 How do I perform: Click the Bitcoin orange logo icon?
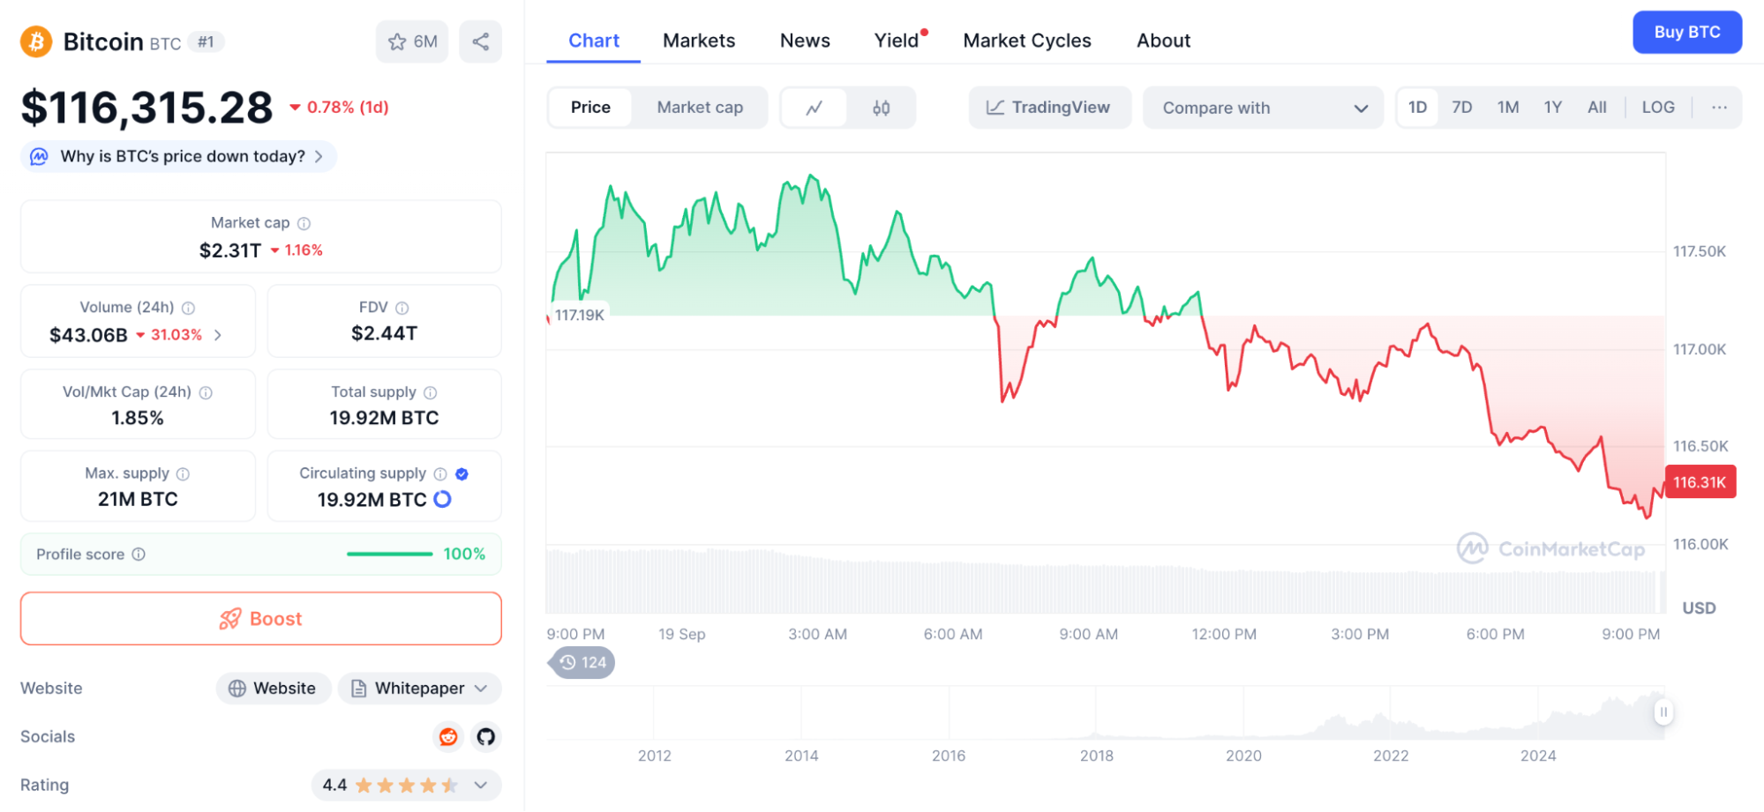click(x=36, y=41)
